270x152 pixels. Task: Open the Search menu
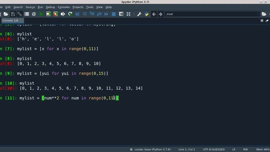(x=18, y=7)
